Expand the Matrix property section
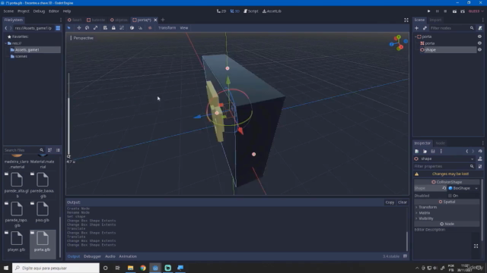The height and width of the screenshot is (273, 487). [x=425, y=213]
